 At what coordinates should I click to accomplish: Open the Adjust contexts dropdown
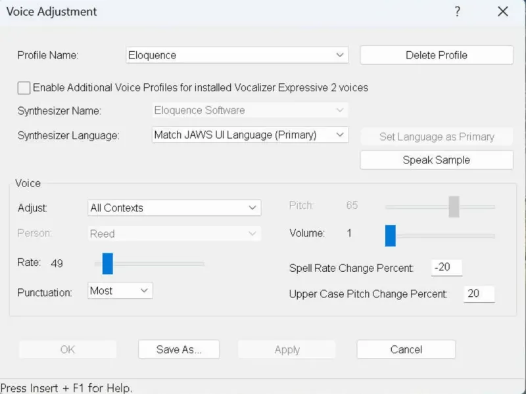point(174,208)
